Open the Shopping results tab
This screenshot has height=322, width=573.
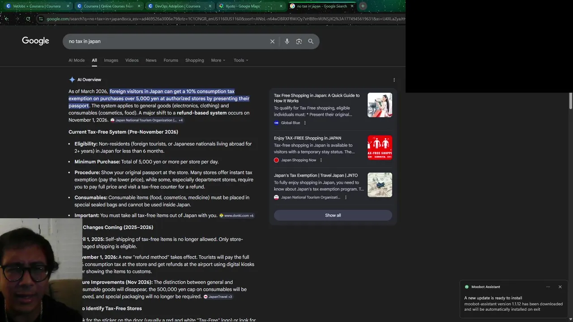195,60
